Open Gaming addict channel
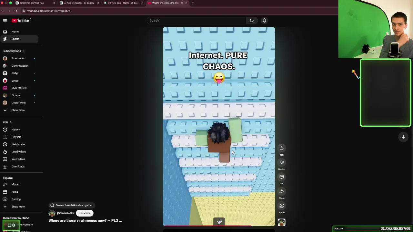The height and width of the screenshot is (232, 413). click(x=19, y=66)
